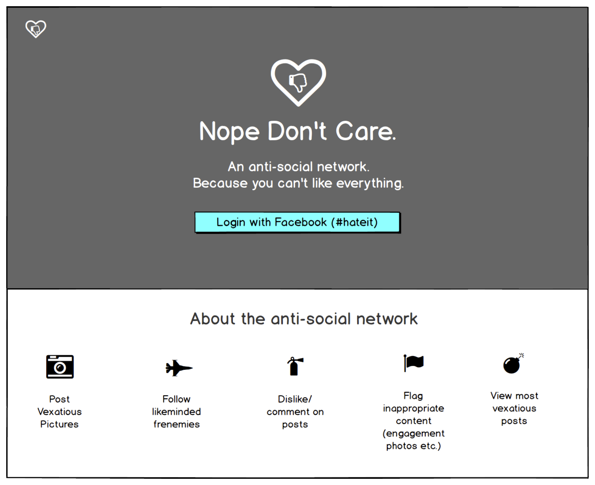Click About the anti-social network heading

coord(304,319)
